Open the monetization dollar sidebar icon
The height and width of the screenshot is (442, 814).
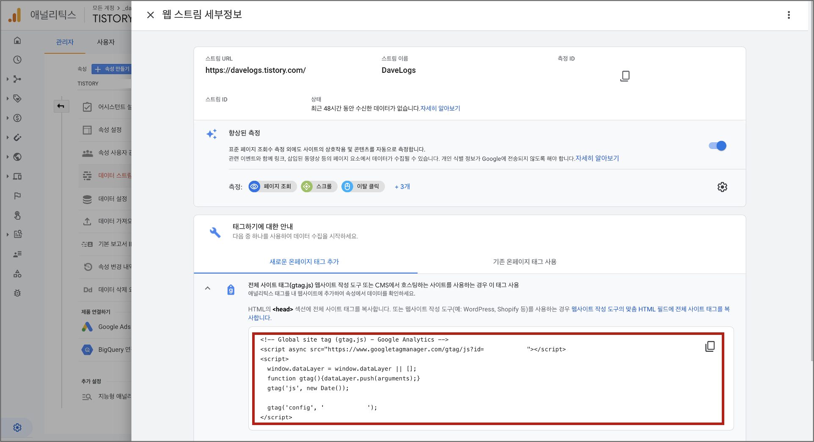pyautogui.click(x=17, y=118)
